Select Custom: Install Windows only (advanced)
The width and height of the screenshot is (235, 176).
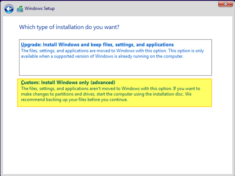coord(115,93)
